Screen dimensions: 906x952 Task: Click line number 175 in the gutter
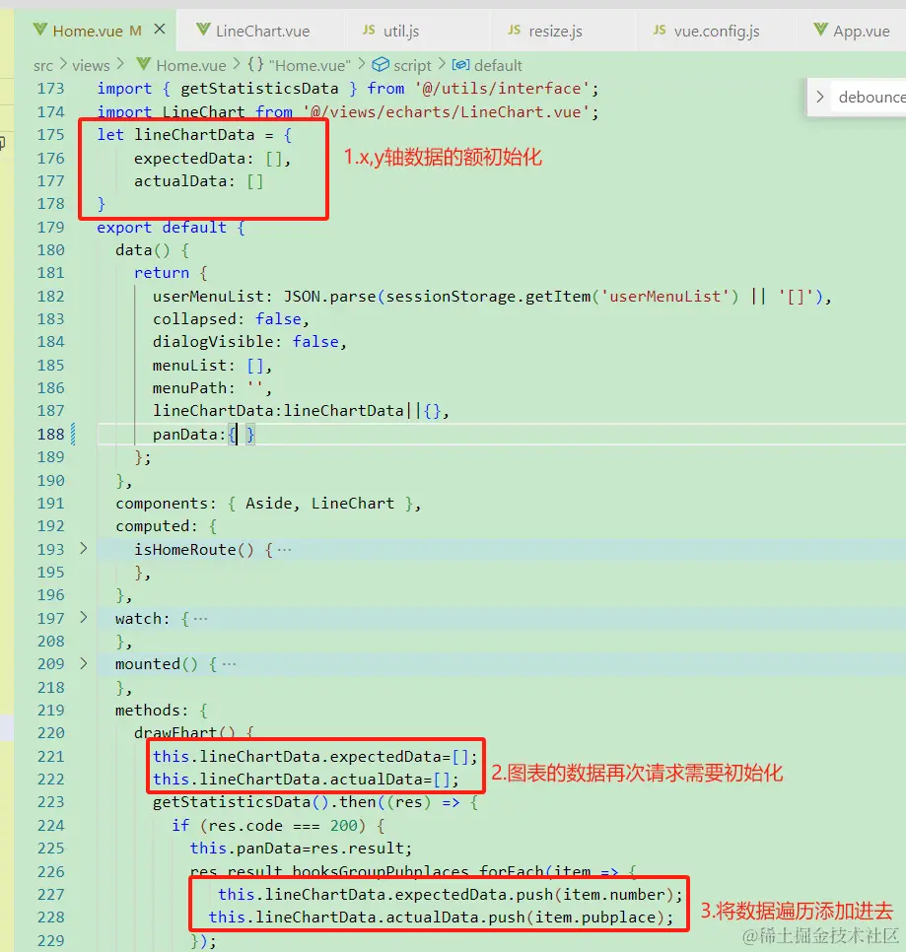pos(51,134)
